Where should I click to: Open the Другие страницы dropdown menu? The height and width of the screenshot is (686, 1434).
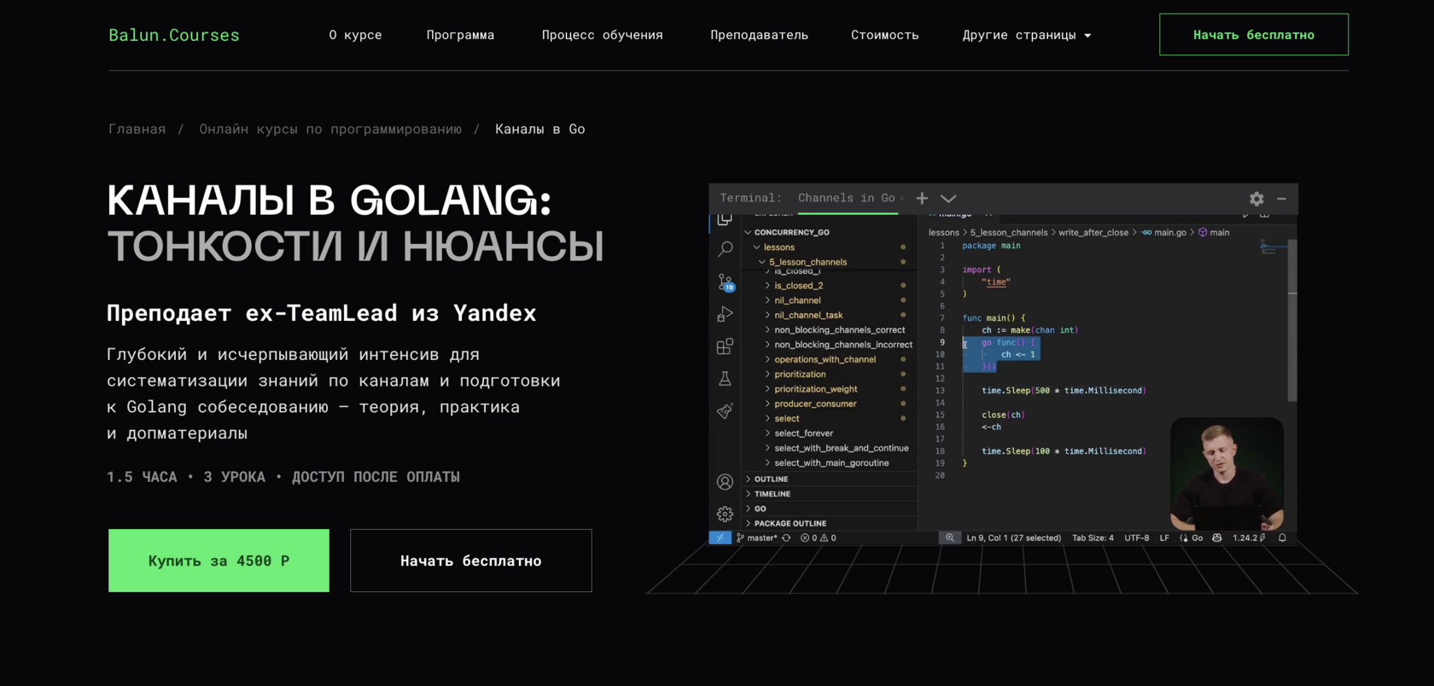pos(1026,35)
